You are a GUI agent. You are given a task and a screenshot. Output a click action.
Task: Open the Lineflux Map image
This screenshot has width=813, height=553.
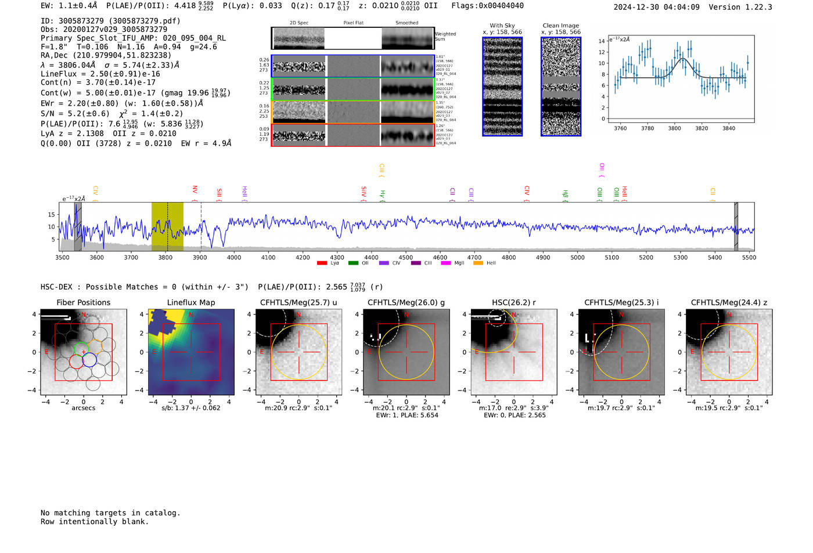pyautogui.click(x=191, y=352)
